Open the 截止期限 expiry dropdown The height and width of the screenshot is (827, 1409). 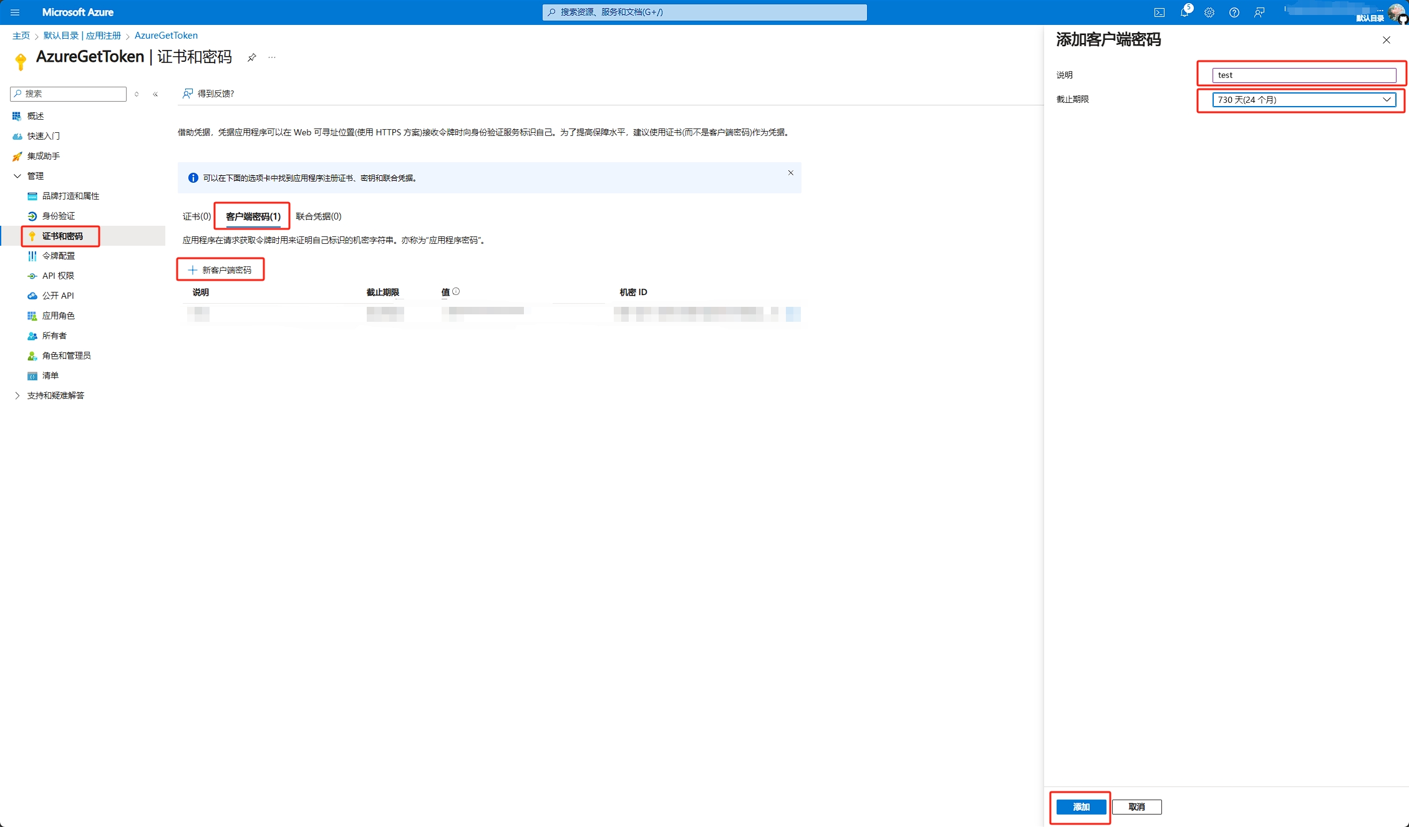pyautogui.click(x=1303, y=100)
